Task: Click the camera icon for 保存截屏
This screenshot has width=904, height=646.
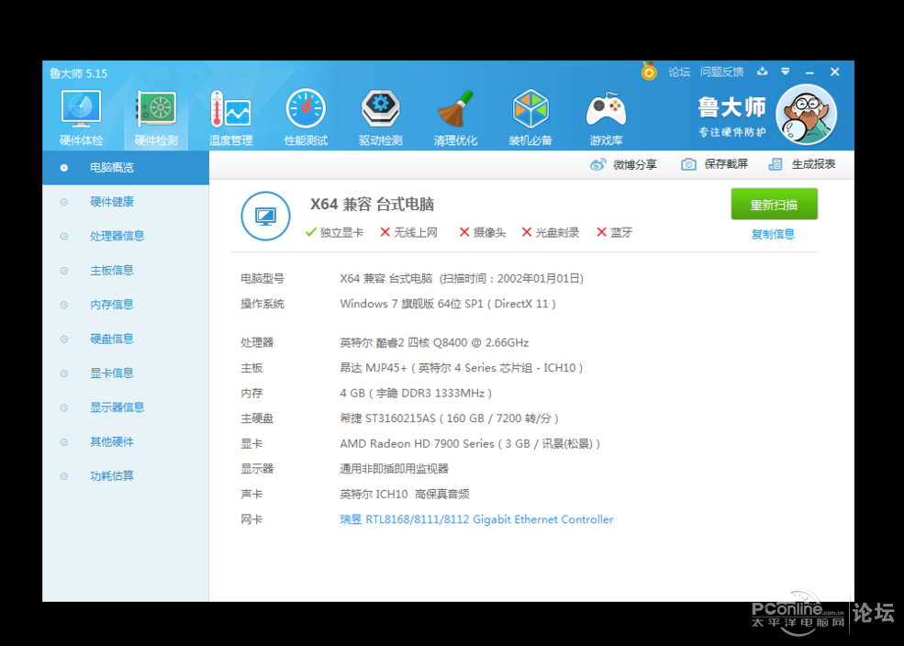Action: click(688, 165)
